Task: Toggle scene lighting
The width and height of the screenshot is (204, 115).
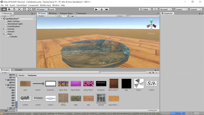Action: [x=64, y=16]
